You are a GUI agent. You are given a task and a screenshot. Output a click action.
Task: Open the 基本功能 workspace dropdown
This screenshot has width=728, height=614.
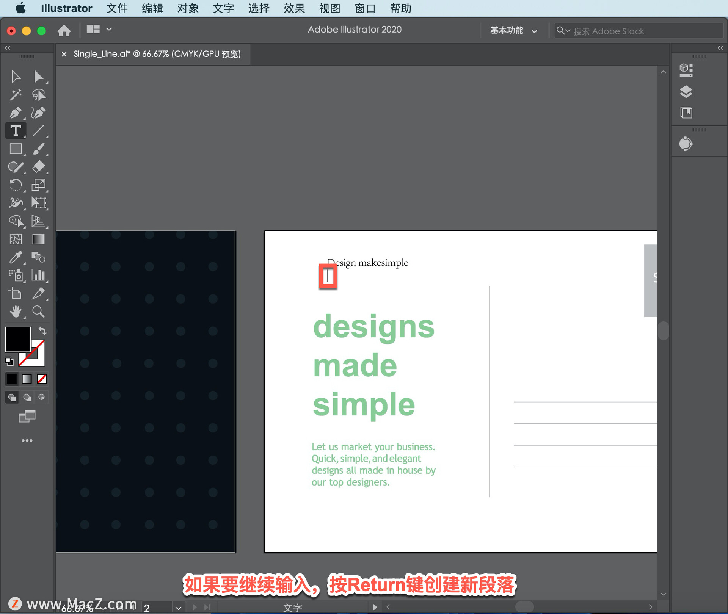point(513,31)
